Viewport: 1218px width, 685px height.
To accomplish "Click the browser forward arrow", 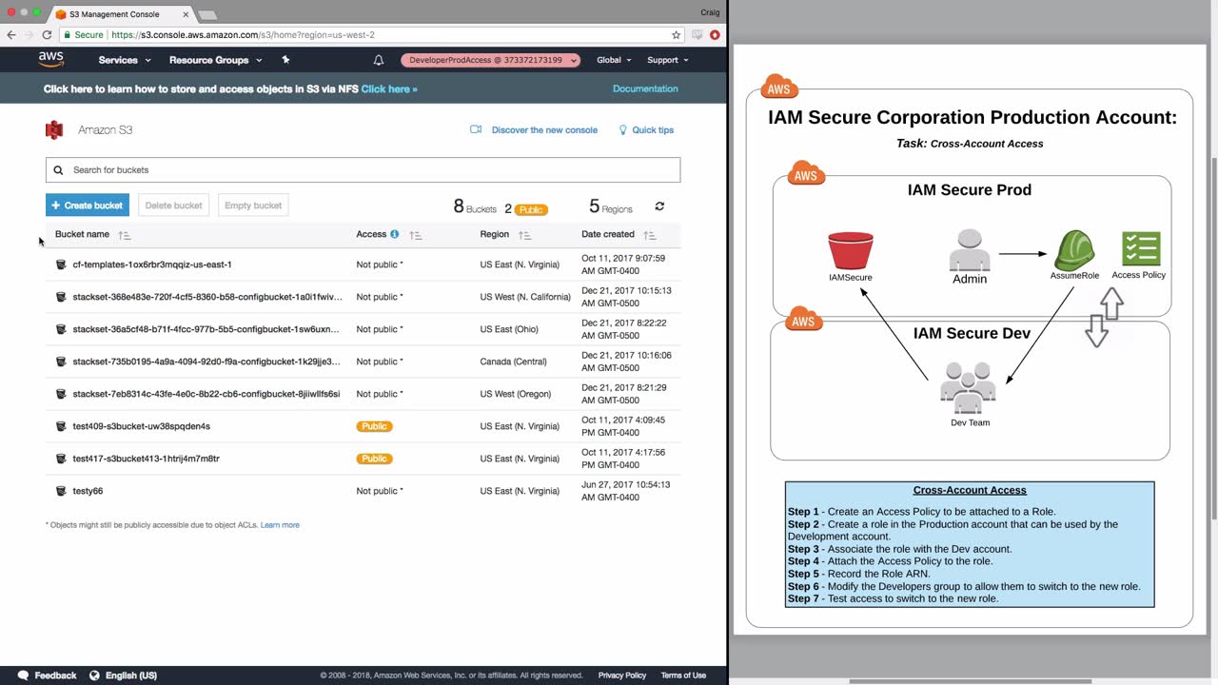I will 29,35.
